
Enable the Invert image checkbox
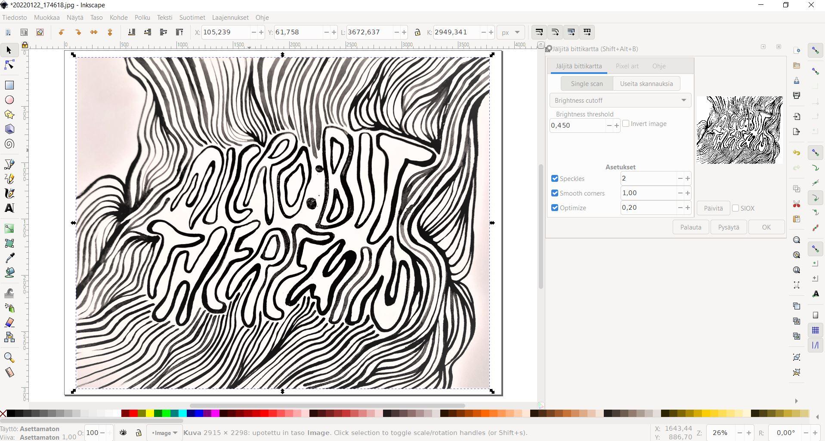point(626,123)
